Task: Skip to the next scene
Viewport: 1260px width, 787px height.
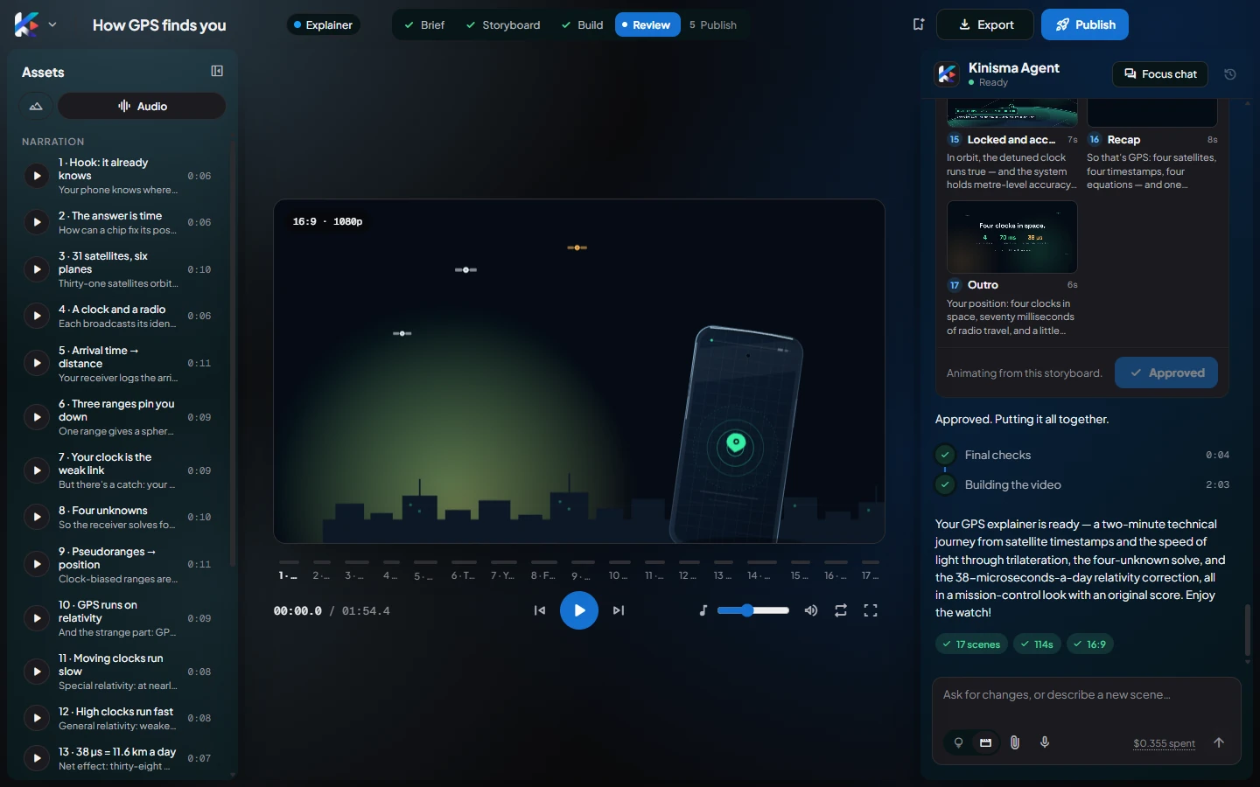Action: [619, 610]
